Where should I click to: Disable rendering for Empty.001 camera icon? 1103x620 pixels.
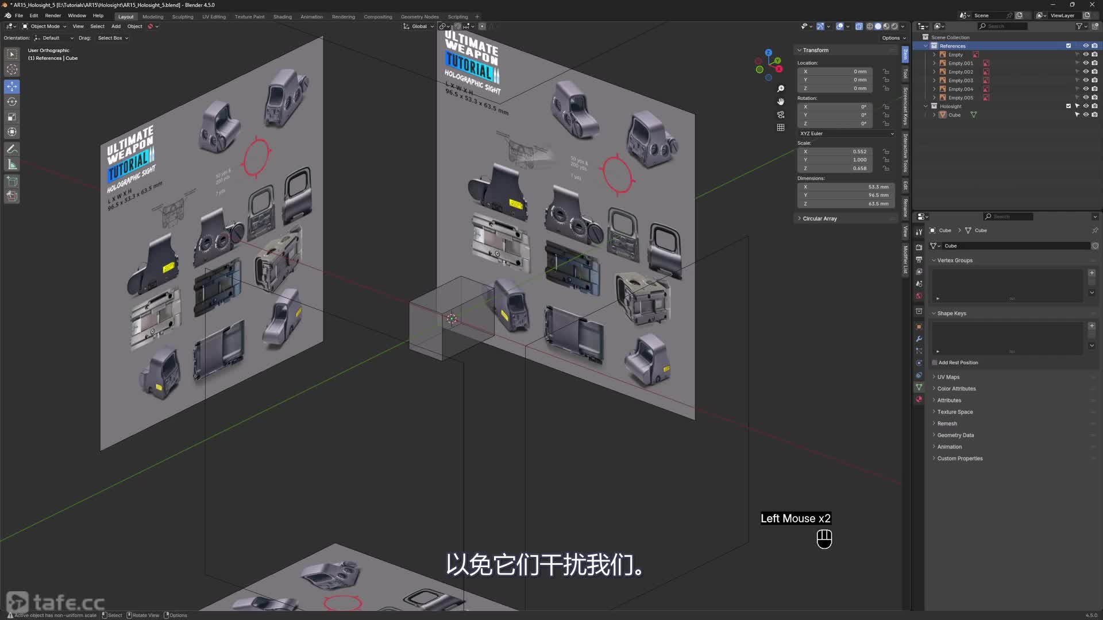1094,63
